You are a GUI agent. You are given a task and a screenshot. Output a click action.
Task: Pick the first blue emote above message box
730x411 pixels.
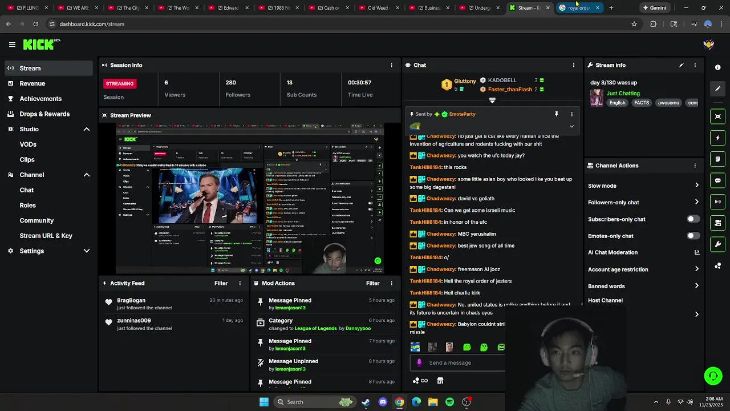pyautogui.click(x=415, y=347)
